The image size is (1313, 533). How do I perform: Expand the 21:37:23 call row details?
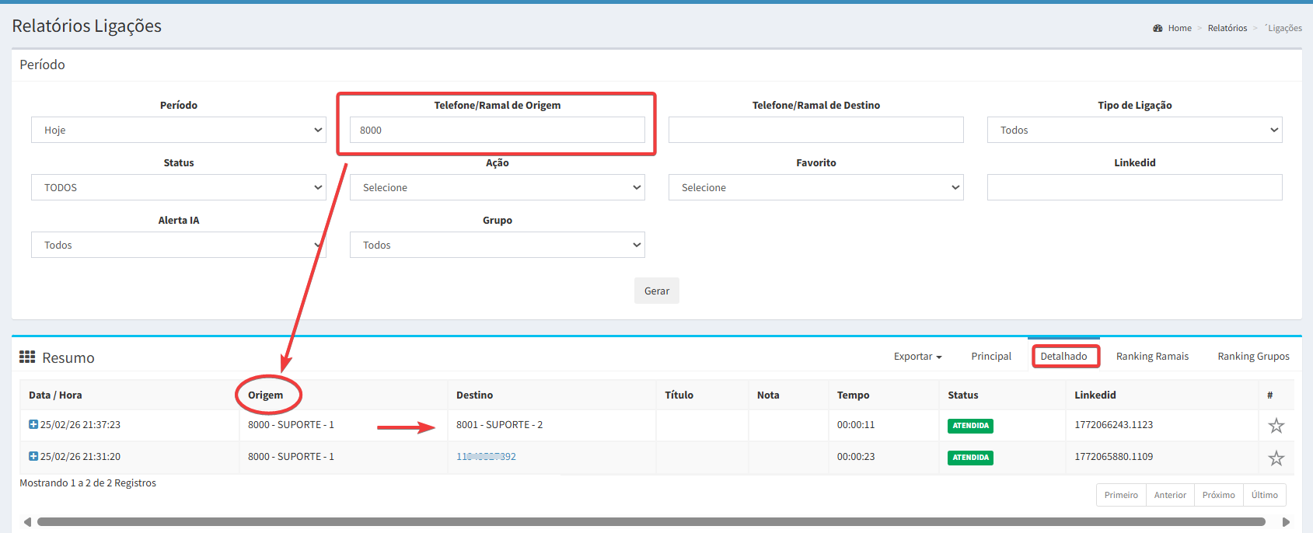coord(33,425)
